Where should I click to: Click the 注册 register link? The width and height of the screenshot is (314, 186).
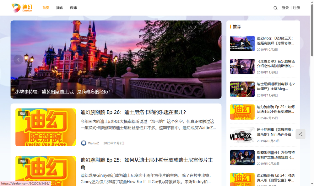click(296, 8)
